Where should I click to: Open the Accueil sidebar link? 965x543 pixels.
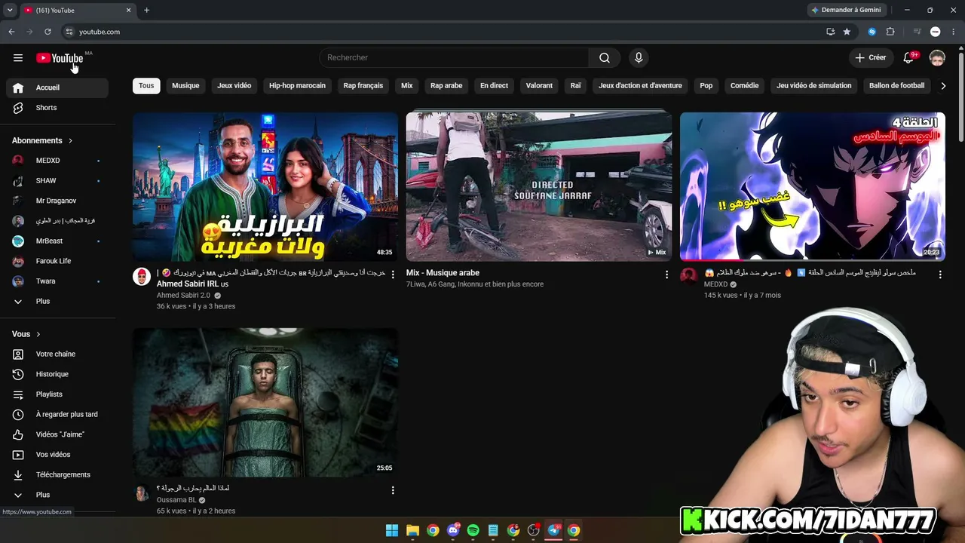(x=57, y=87)
